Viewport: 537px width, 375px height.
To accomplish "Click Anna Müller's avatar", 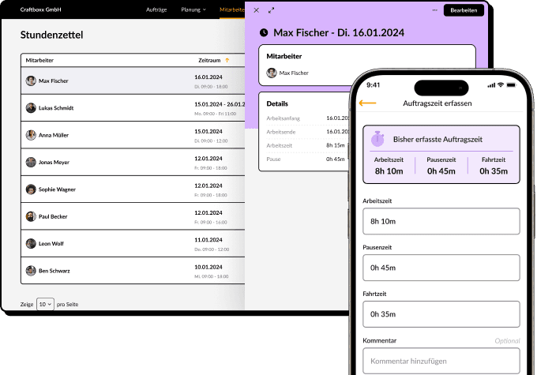I will coord(31,135).
